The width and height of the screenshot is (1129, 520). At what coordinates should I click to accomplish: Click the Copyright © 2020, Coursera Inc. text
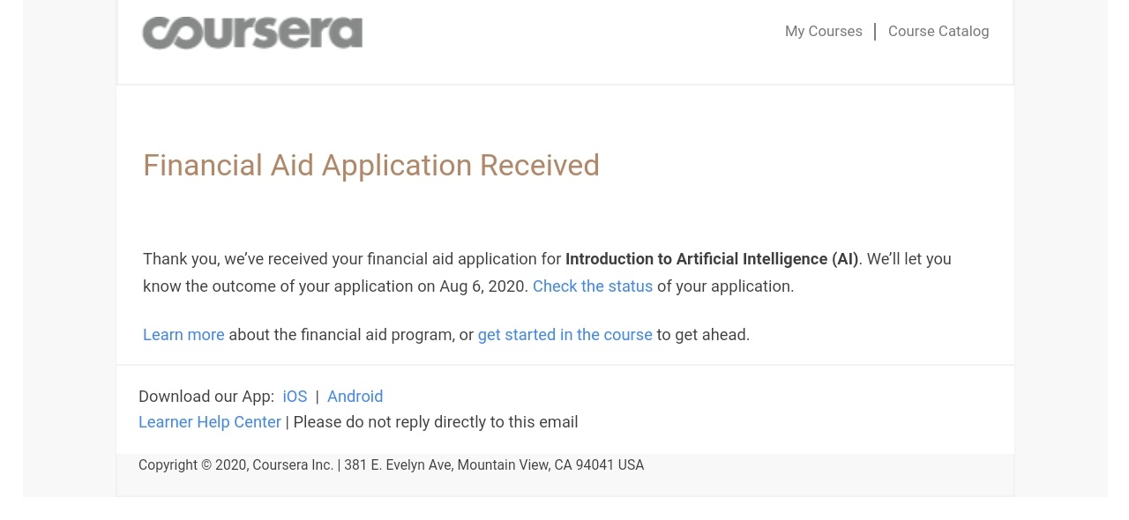236,464
